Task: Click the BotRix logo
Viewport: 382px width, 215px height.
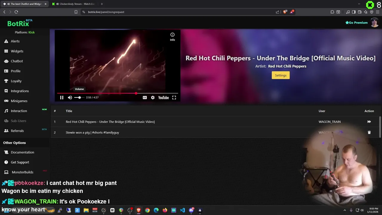Action: [19, 24]
